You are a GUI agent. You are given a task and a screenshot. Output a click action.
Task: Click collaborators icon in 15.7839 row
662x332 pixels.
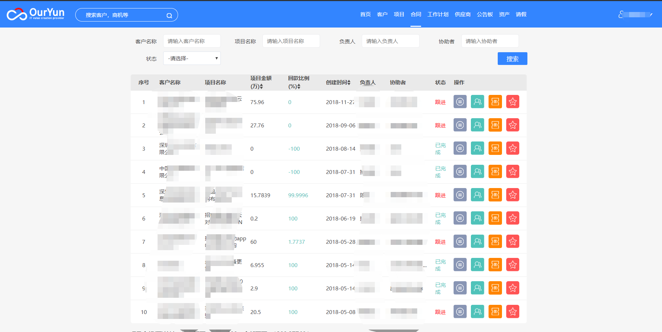click(478, 195)
